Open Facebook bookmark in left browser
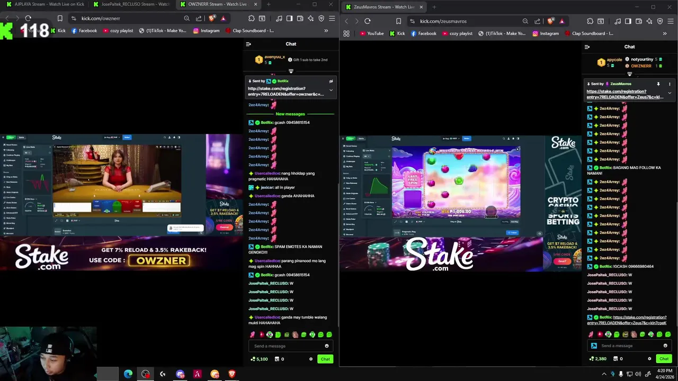678x381 pixels. pos(84,31)
